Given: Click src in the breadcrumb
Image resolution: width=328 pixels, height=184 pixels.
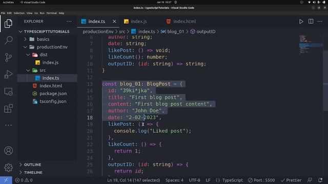Looking at the screenshot, I should pos(122,32).
